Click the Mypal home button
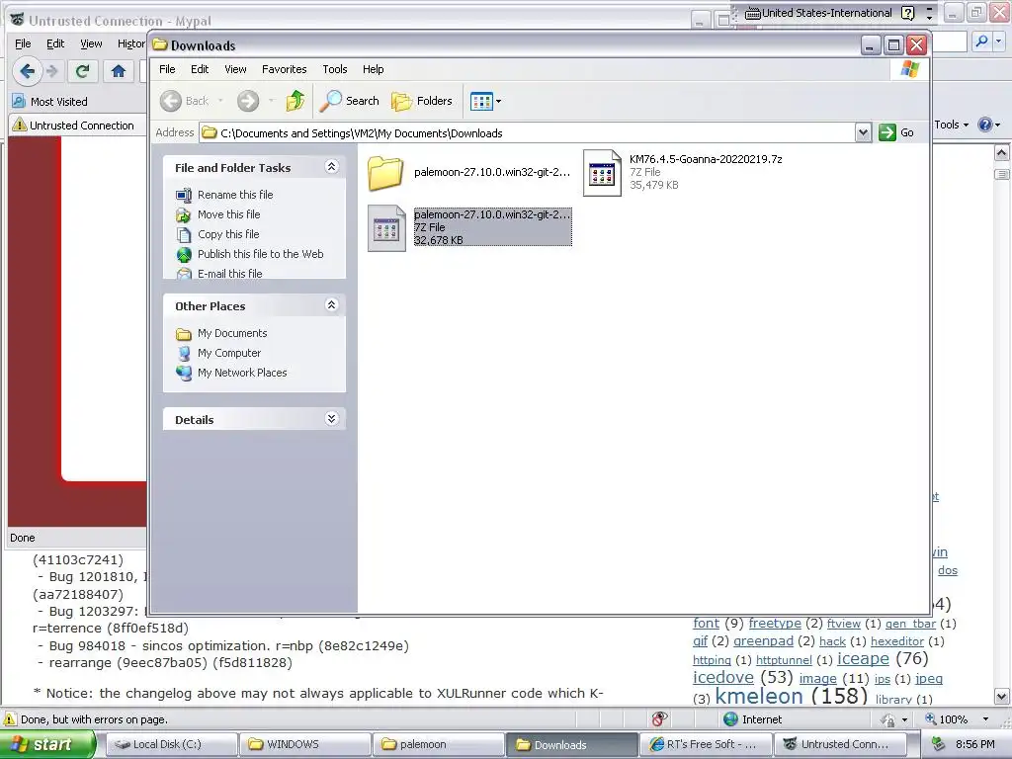 point(119,71)
